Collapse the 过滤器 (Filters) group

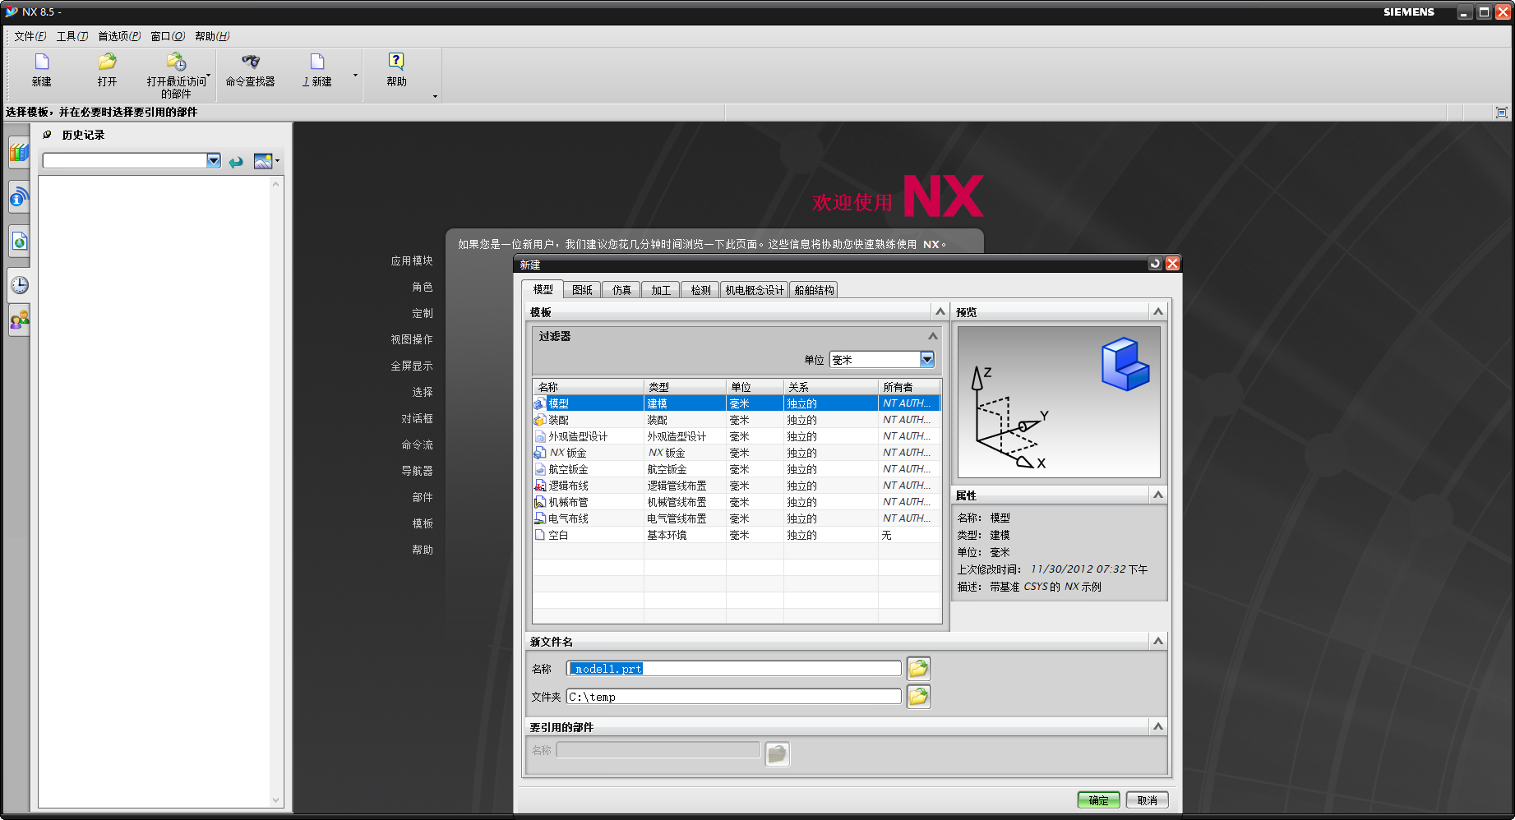pos(932,336)
